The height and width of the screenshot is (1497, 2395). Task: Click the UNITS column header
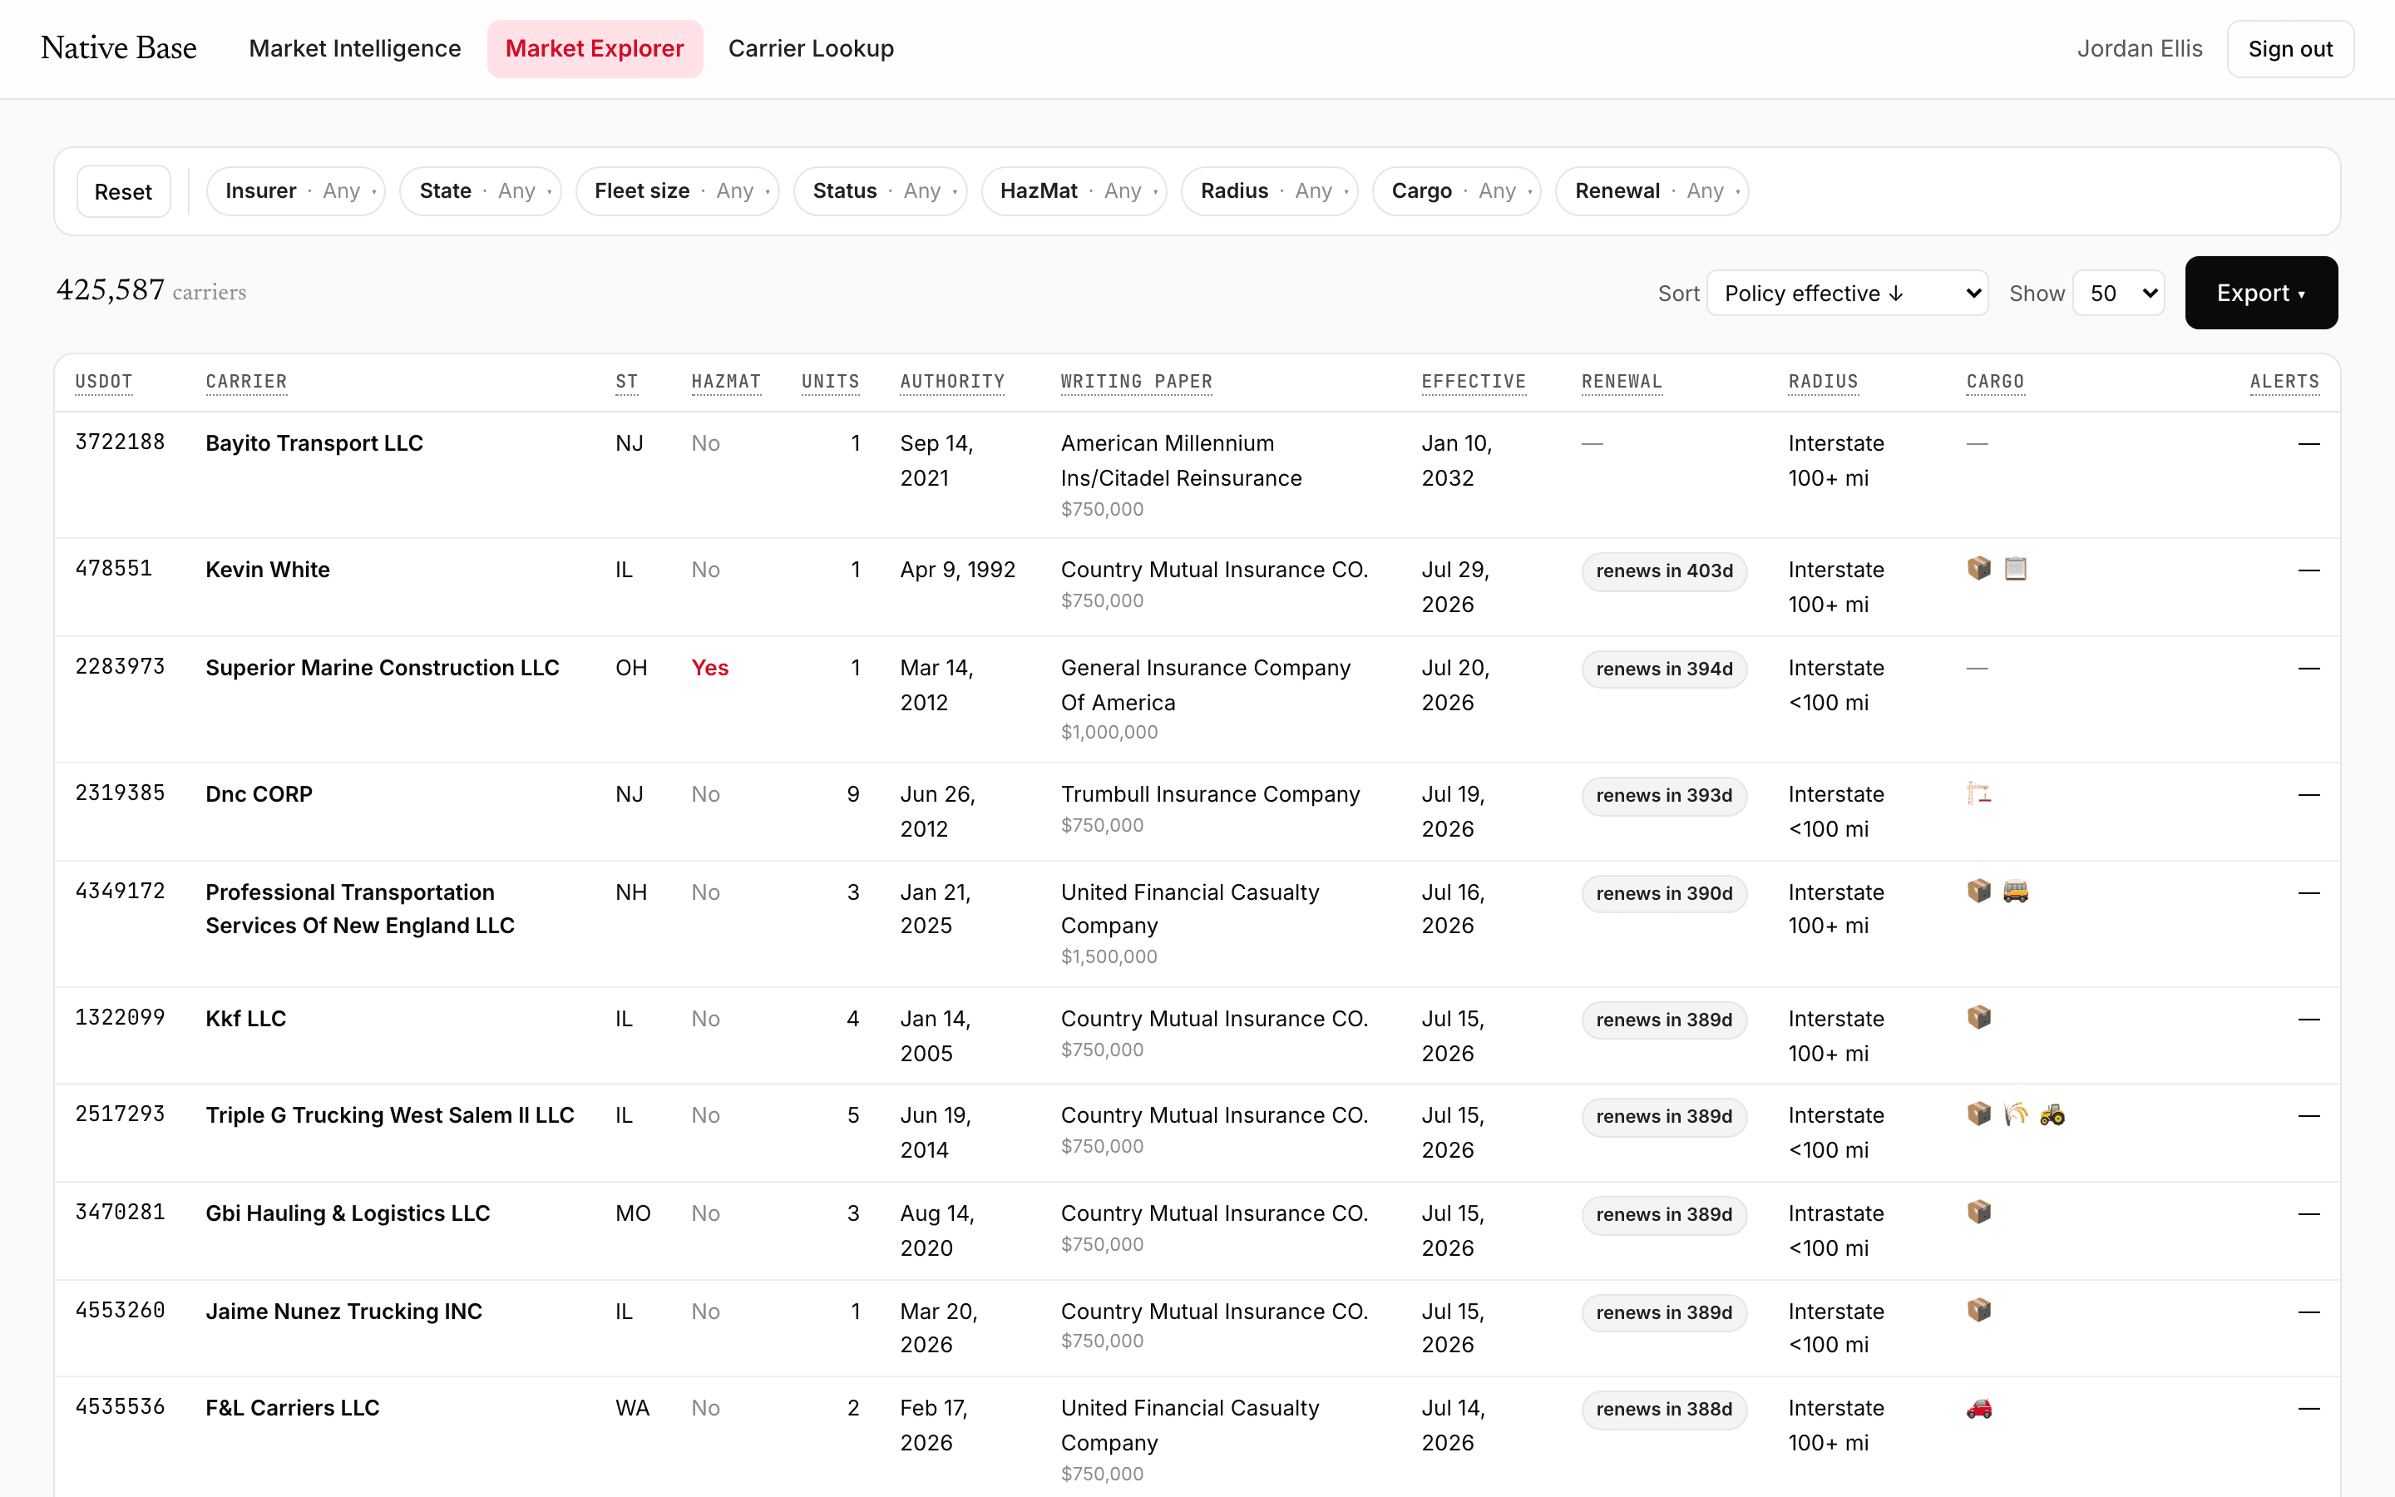[830, 381]
